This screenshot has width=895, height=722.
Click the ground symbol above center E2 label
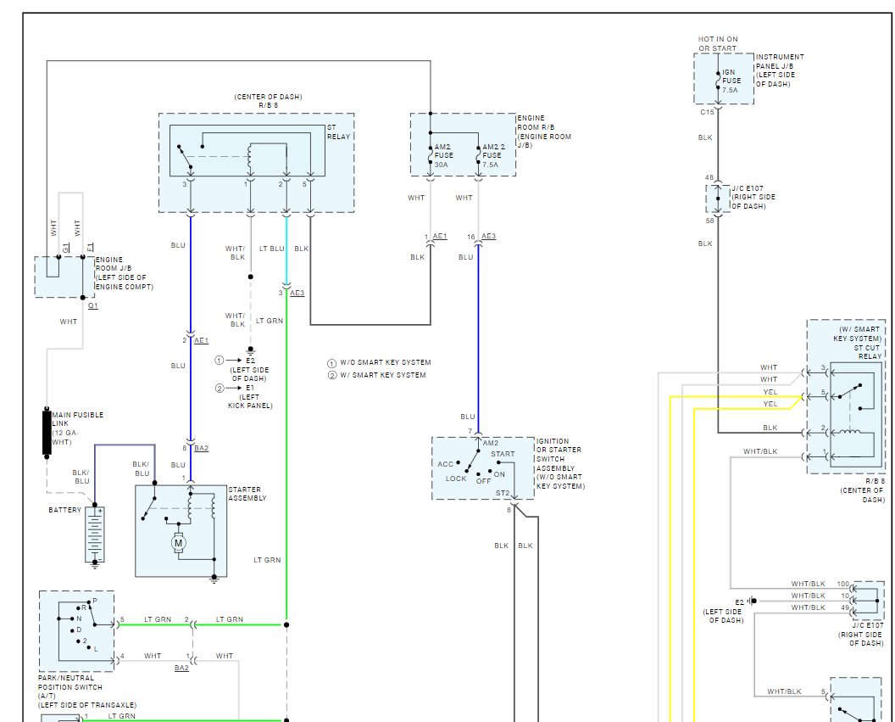tap(250, 350)
